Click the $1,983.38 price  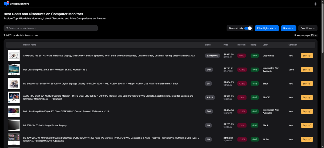tap(229, 54)
